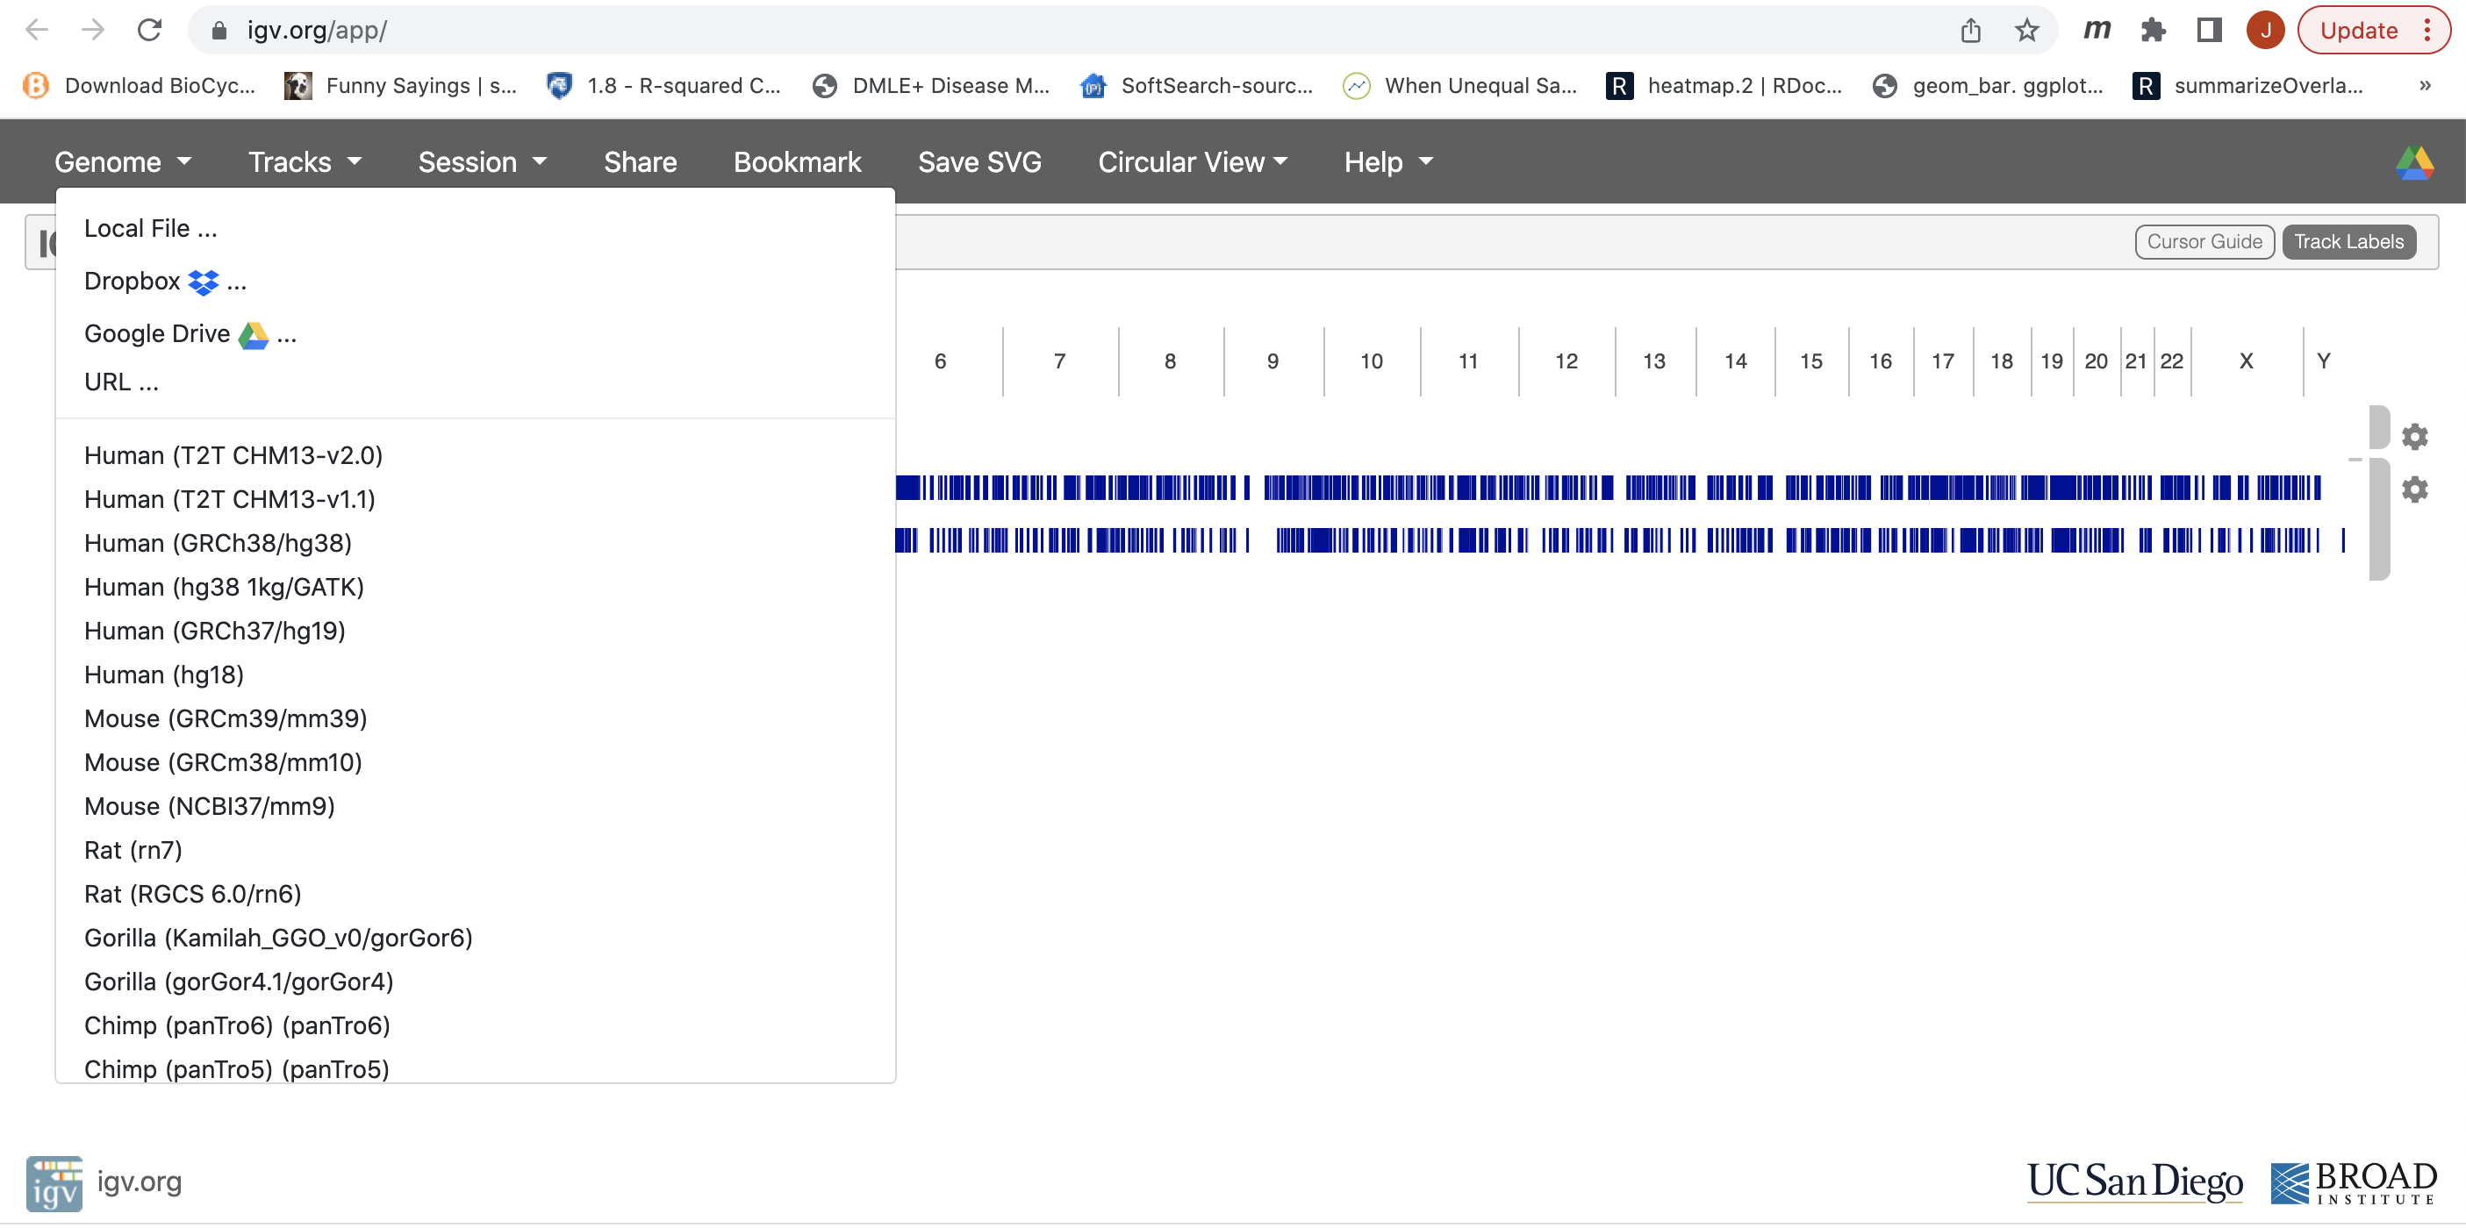Image resolution: width=2466 pixels, height=1228 pixels.
Task: Choose Mouse (GRCm39/mm39) from genome list
Action: coord(226,718)
